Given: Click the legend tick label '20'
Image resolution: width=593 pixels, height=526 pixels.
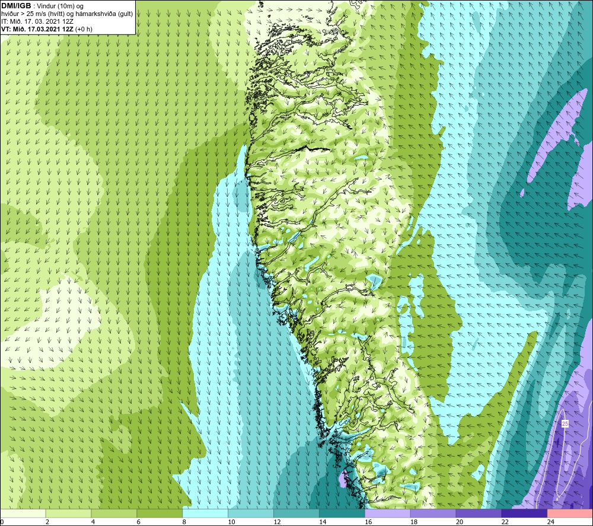Looking at the screenshot, I should pyautogui.click(x=460, y=522).
